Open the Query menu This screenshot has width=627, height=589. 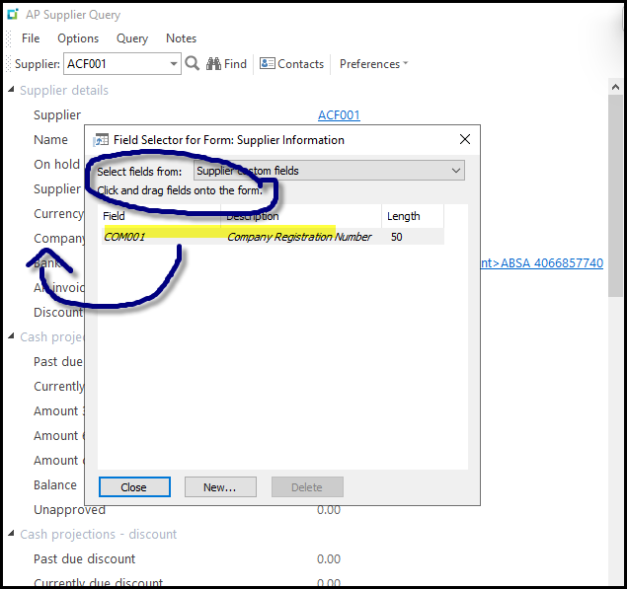pos(132,38)
